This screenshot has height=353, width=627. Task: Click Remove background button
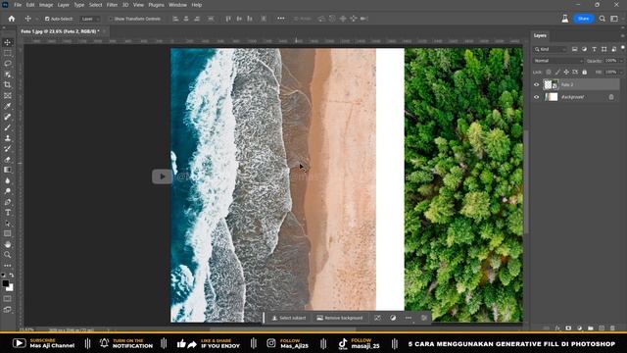pos(340,318)
